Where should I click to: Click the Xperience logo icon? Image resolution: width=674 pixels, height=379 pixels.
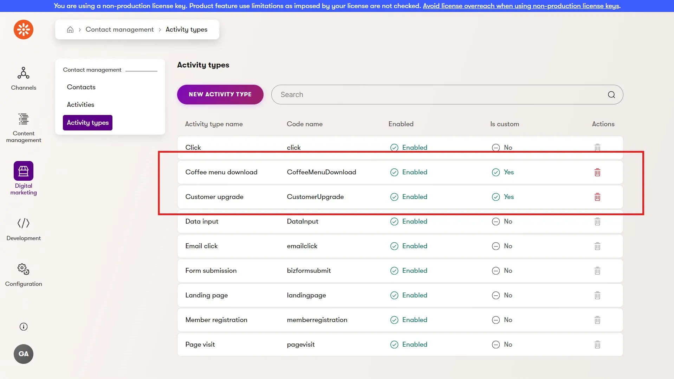(x=24, y=30)
